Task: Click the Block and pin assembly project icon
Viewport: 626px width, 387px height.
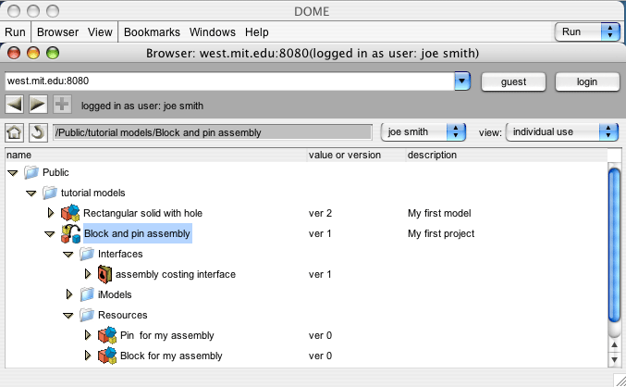Action: [70, 233]
